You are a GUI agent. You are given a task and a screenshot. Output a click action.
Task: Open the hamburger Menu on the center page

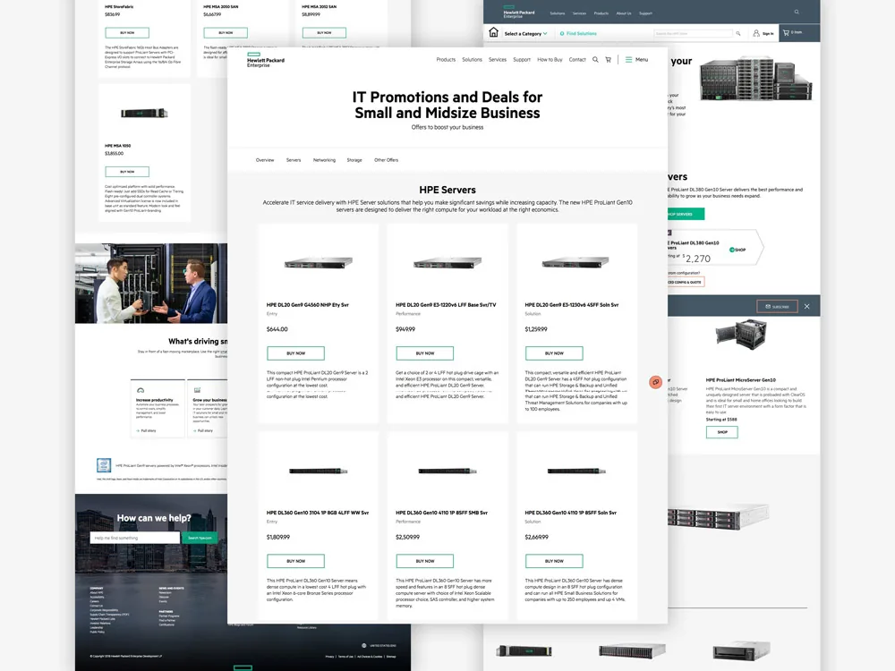(x=636, y=59)
